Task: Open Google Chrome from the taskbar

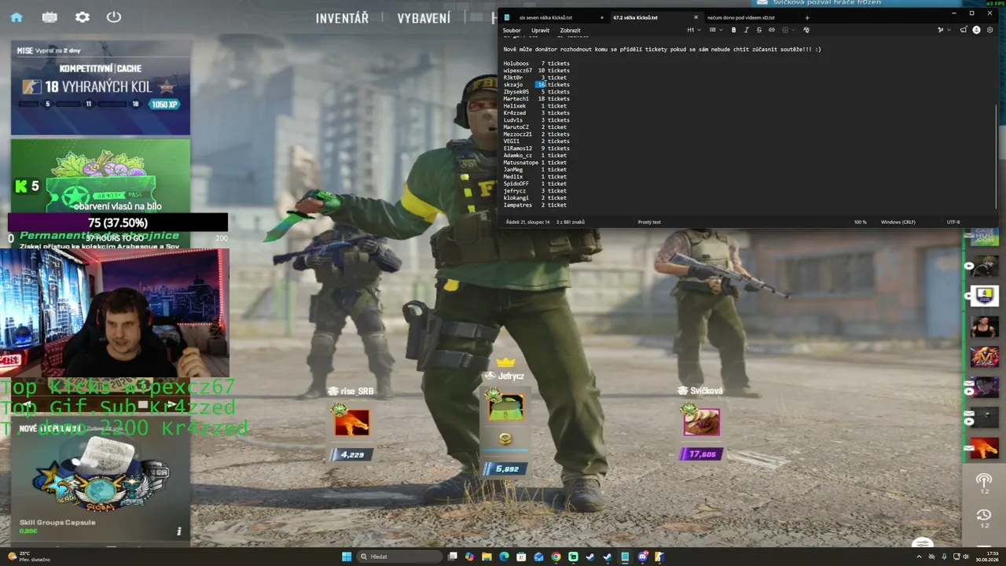Action: pyautogui.click(x=556, y=557)
